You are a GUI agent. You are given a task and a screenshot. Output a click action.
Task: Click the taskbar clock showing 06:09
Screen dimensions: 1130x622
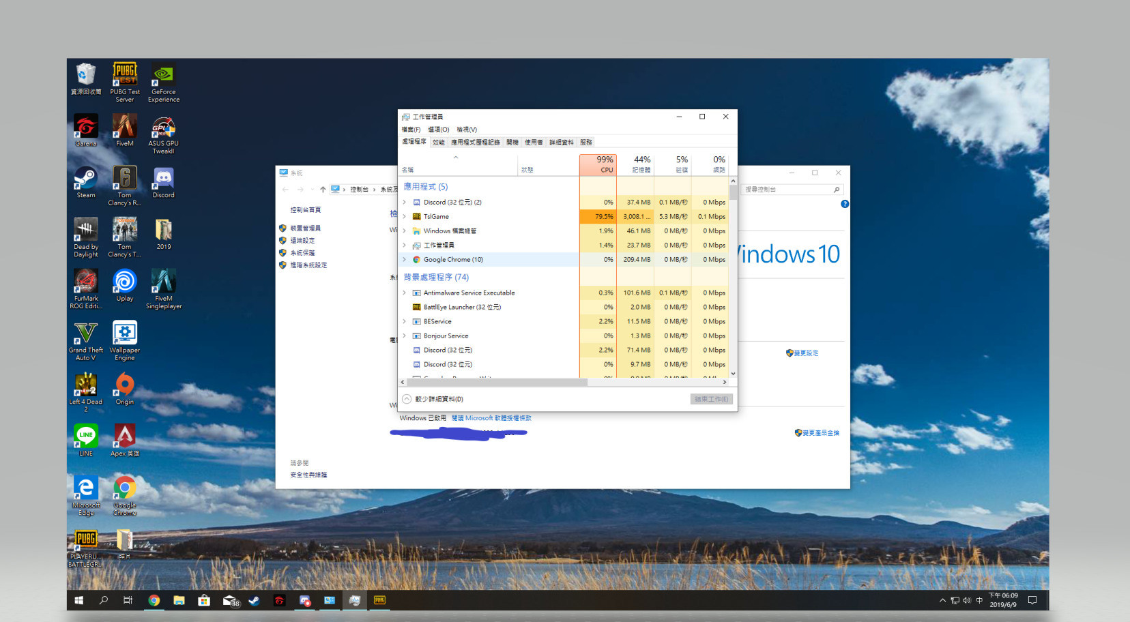click(x=1003, y=600)
